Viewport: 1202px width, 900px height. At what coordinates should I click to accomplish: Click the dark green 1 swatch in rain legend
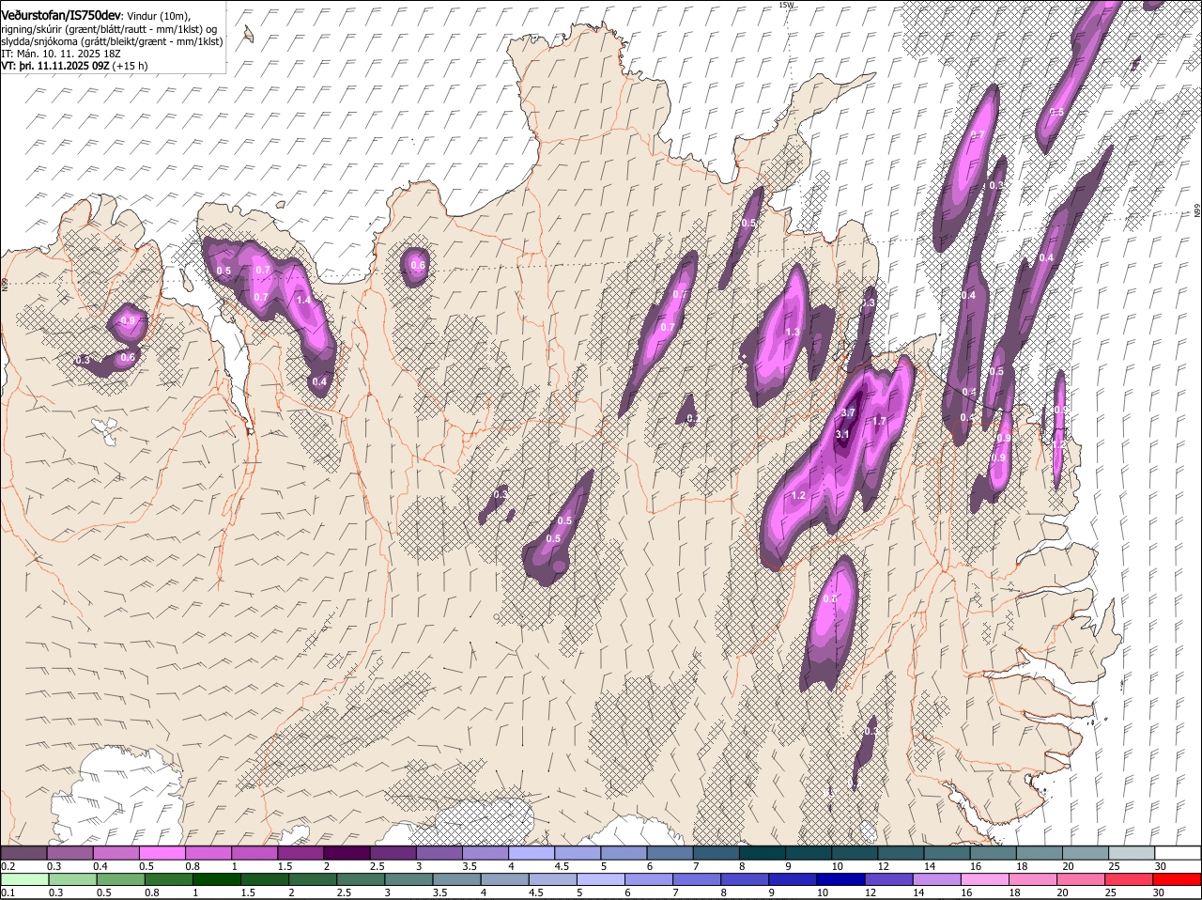(x=216, y=879)
